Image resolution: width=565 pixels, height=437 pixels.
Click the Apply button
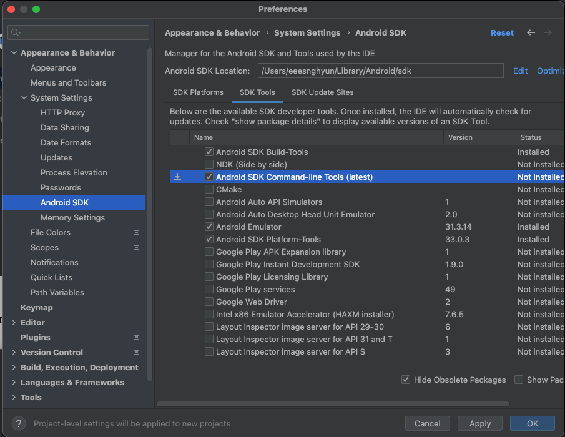point(480,423)
